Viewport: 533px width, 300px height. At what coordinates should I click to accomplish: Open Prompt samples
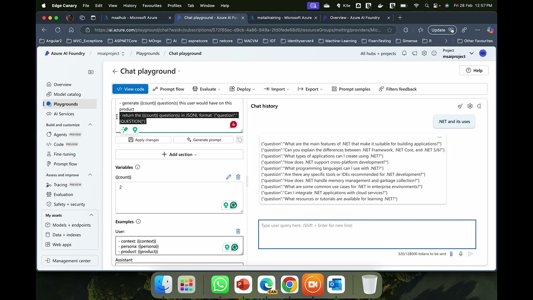pos(351,89)
